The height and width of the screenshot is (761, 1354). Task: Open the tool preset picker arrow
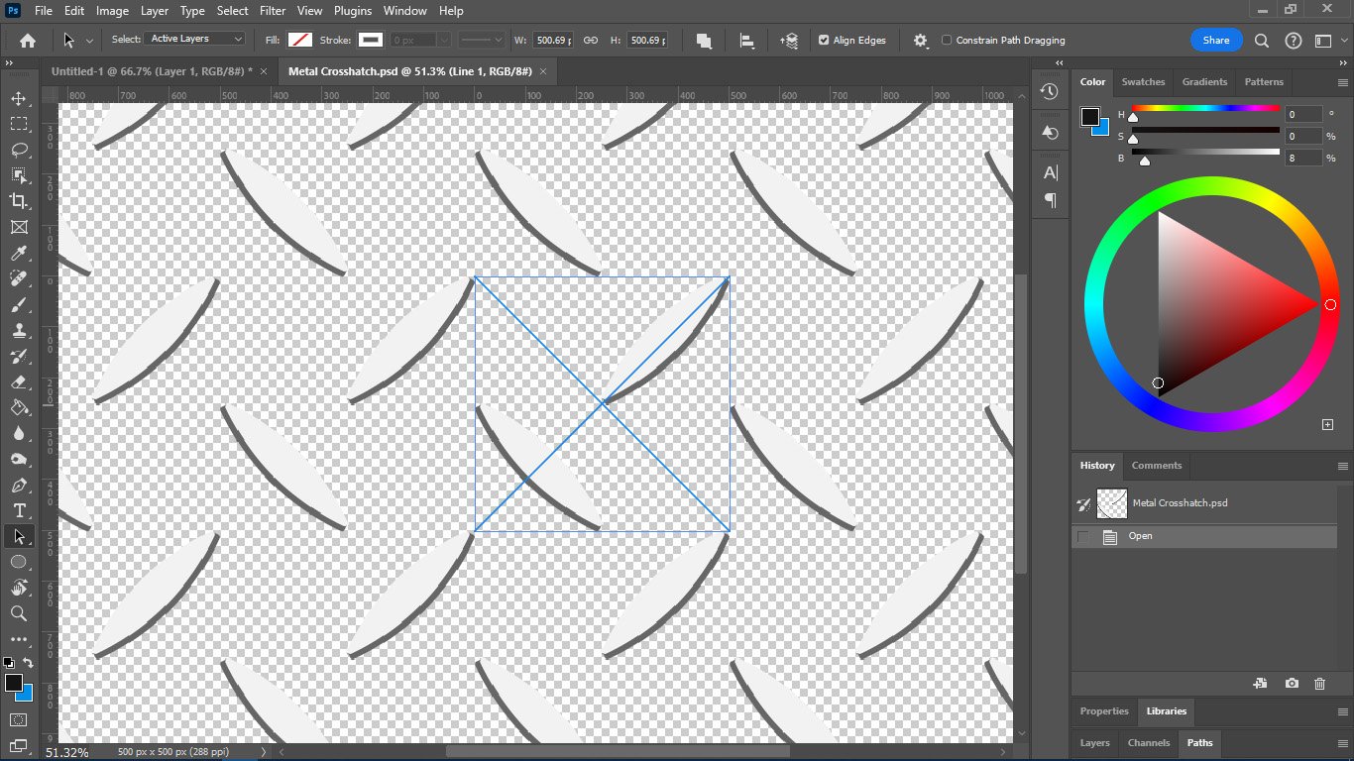[89, 41]
